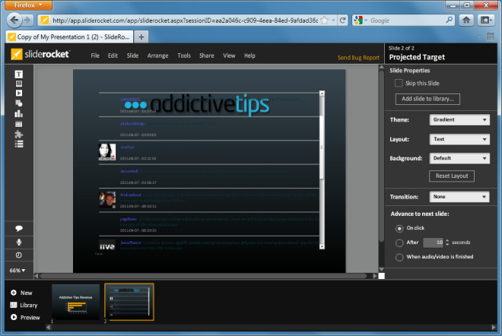Viewport: 502px width, 336px height.
Task: Open the list/form tool icon
Action: point(19,144)
